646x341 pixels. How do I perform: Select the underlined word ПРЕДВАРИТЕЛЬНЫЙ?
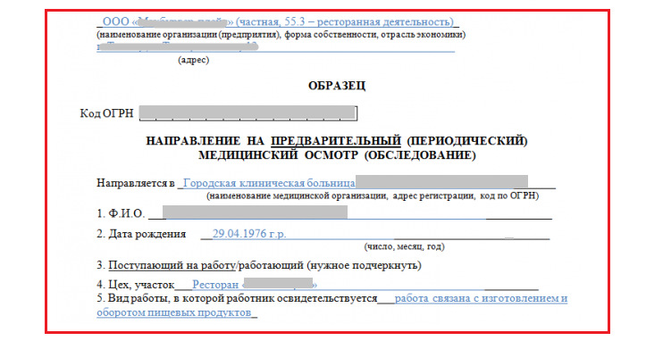point(336,141)
